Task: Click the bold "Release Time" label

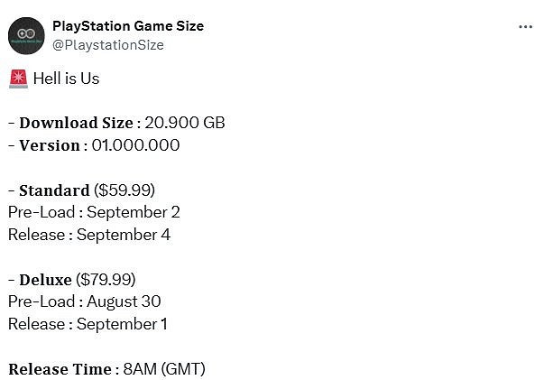Action: click(x=60, y=368)
